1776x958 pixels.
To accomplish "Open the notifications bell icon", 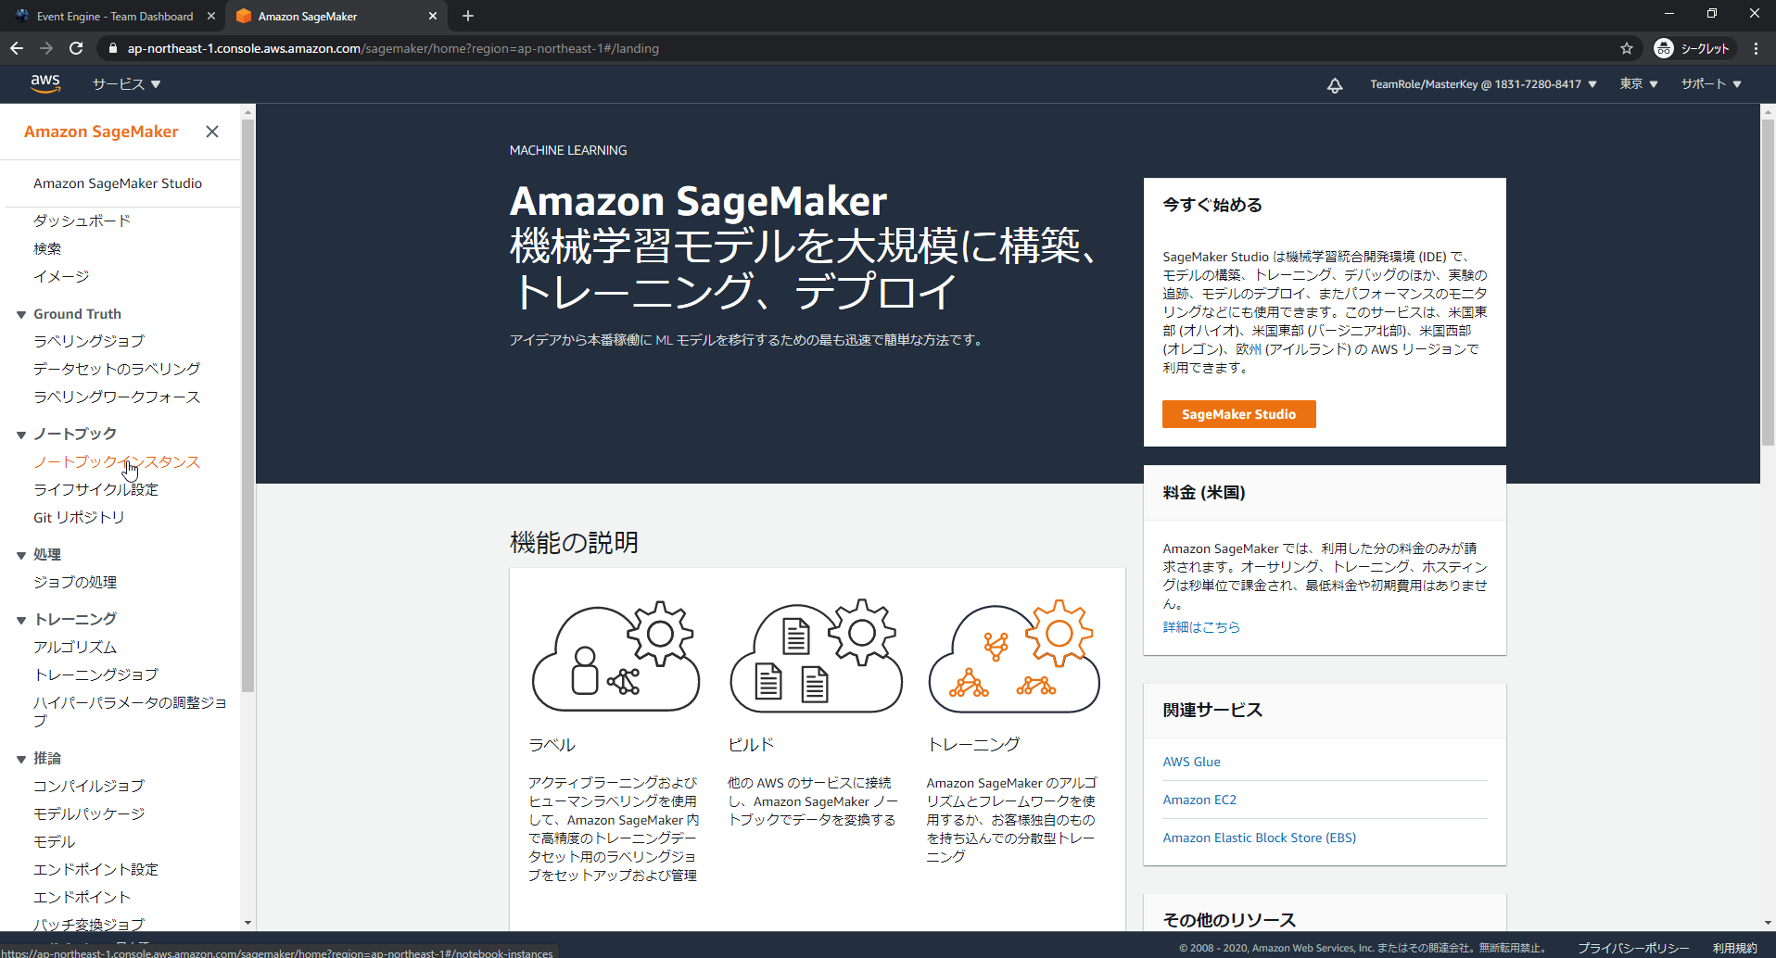I will click(x=1335, y=85).
